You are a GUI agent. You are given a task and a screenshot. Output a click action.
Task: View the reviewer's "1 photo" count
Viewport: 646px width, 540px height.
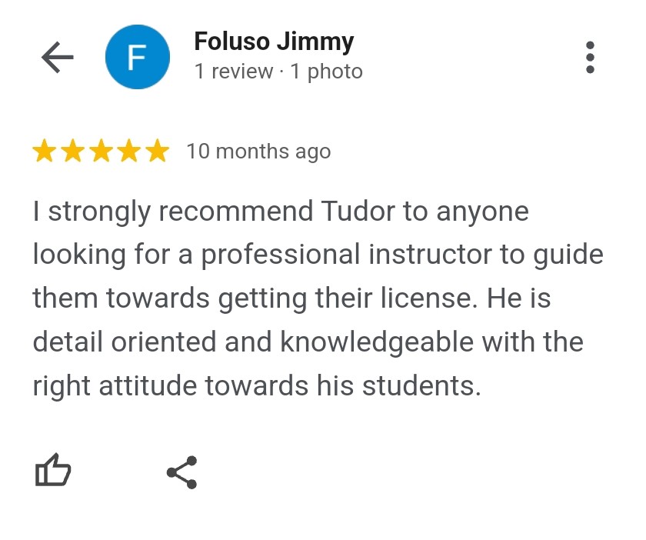326,72
